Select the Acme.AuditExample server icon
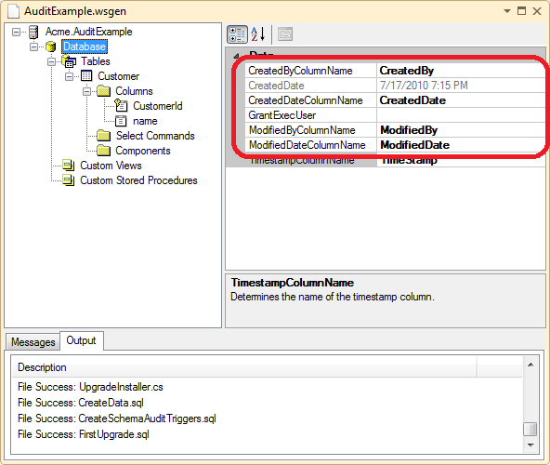 click(33, 32)
